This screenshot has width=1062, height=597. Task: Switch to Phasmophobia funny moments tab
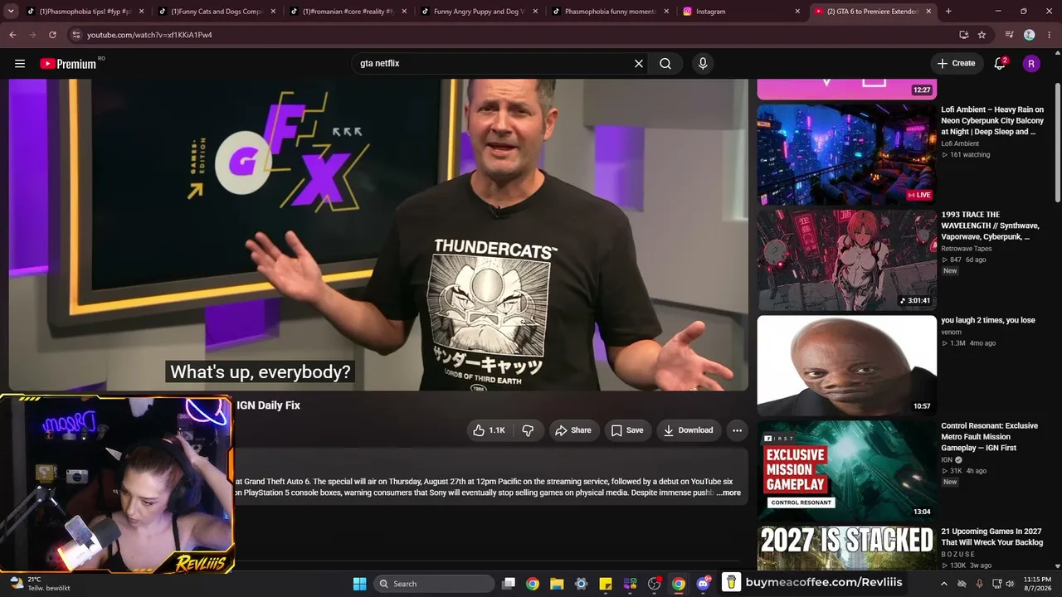[610, 12]
